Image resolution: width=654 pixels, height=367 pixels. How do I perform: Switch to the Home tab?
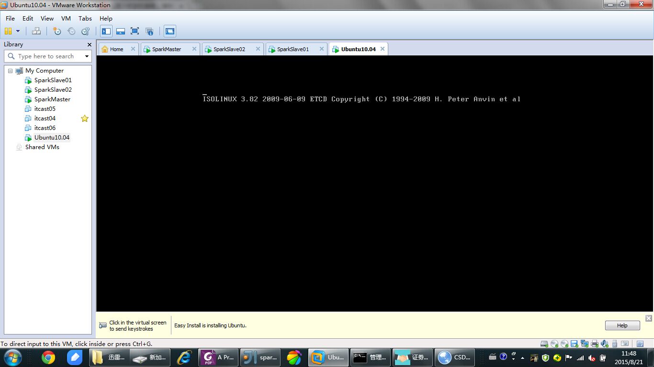(x=116, y=49)
